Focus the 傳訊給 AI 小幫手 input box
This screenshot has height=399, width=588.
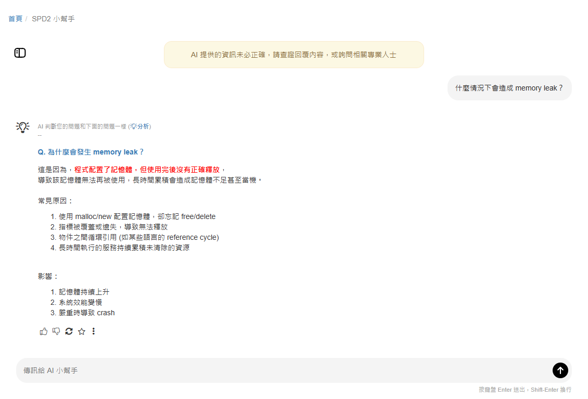pyautogui.click(x=281, y=370)
